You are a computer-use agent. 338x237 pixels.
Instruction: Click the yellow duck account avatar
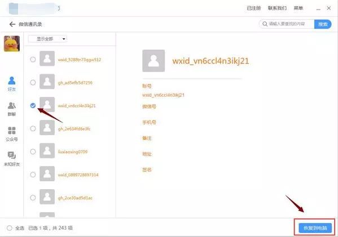[x=12, y=44]
